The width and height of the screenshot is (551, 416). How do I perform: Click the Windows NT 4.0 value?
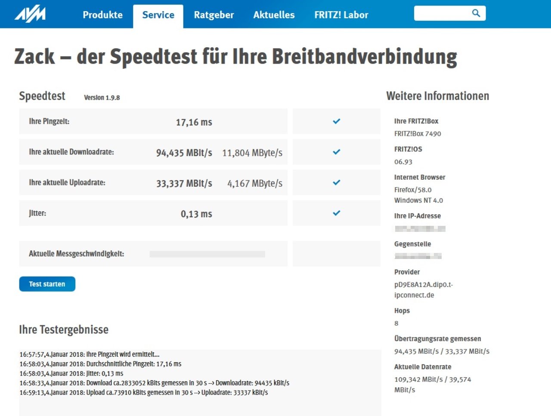coord(418,200)
